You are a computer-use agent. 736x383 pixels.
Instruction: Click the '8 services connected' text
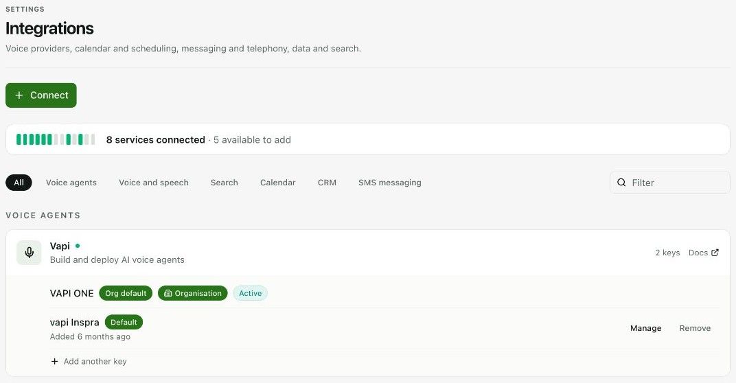pos(155,140)
